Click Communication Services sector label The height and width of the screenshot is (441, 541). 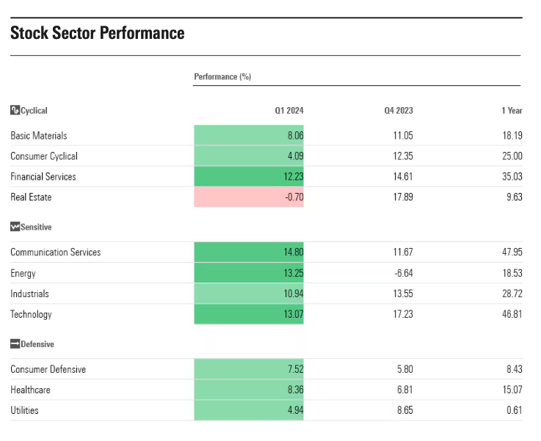click(55, 252)
